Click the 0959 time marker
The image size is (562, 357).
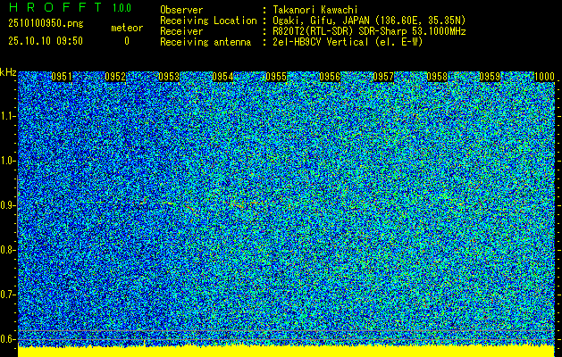coord(490,77)
